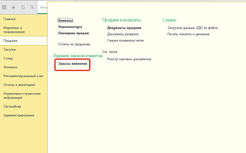Open the favorites star icon
246x153 pixels.
(x=14, y=7)
